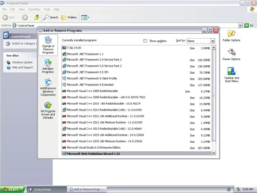Viewport: 257px width, 193px height.
Task: Open the Favorites menu
Action: pyautogui.click(x=34, y=9)
